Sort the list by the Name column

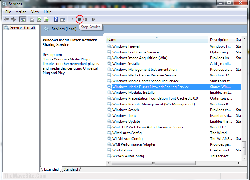coord(157,39)
